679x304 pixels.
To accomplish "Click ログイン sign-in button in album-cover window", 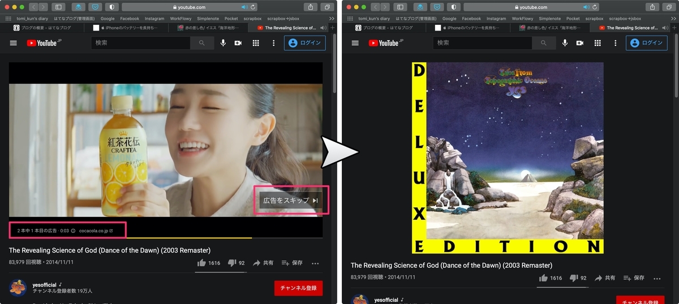I will tap(646, 43).
